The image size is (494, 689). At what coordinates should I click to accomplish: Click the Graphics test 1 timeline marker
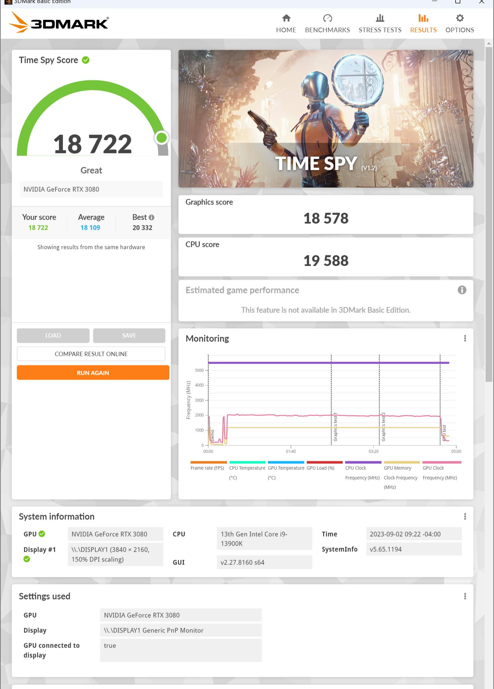click(x=335, y=427)
